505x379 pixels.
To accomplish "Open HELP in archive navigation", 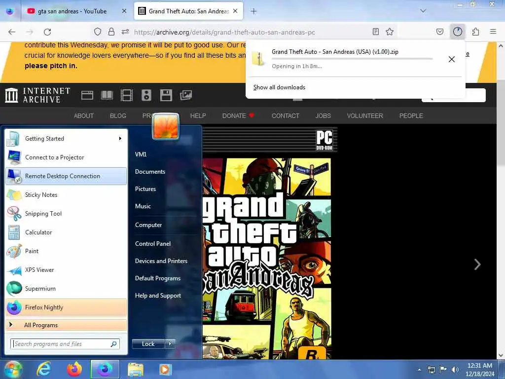I will [x=198, y=115].
